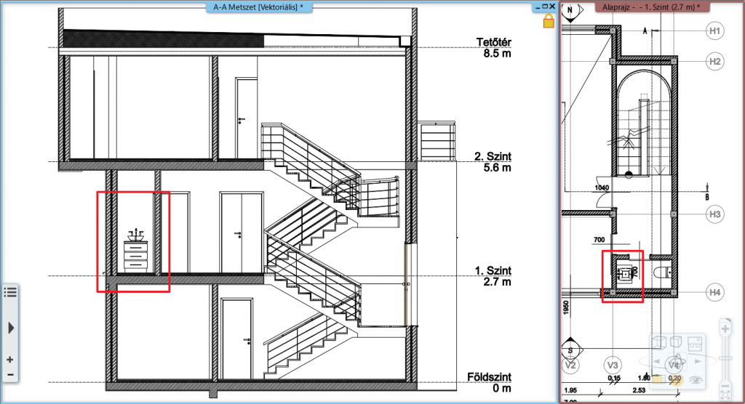Screen dimensions: 745x404
Task: Click the orbit rotate icon in the navigation widget
Action: click(677, 361)
